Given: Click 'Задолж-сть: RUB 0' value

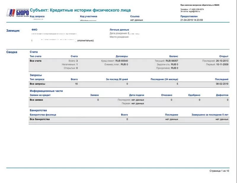Looking at the screenshot, I should coord(167,64).
